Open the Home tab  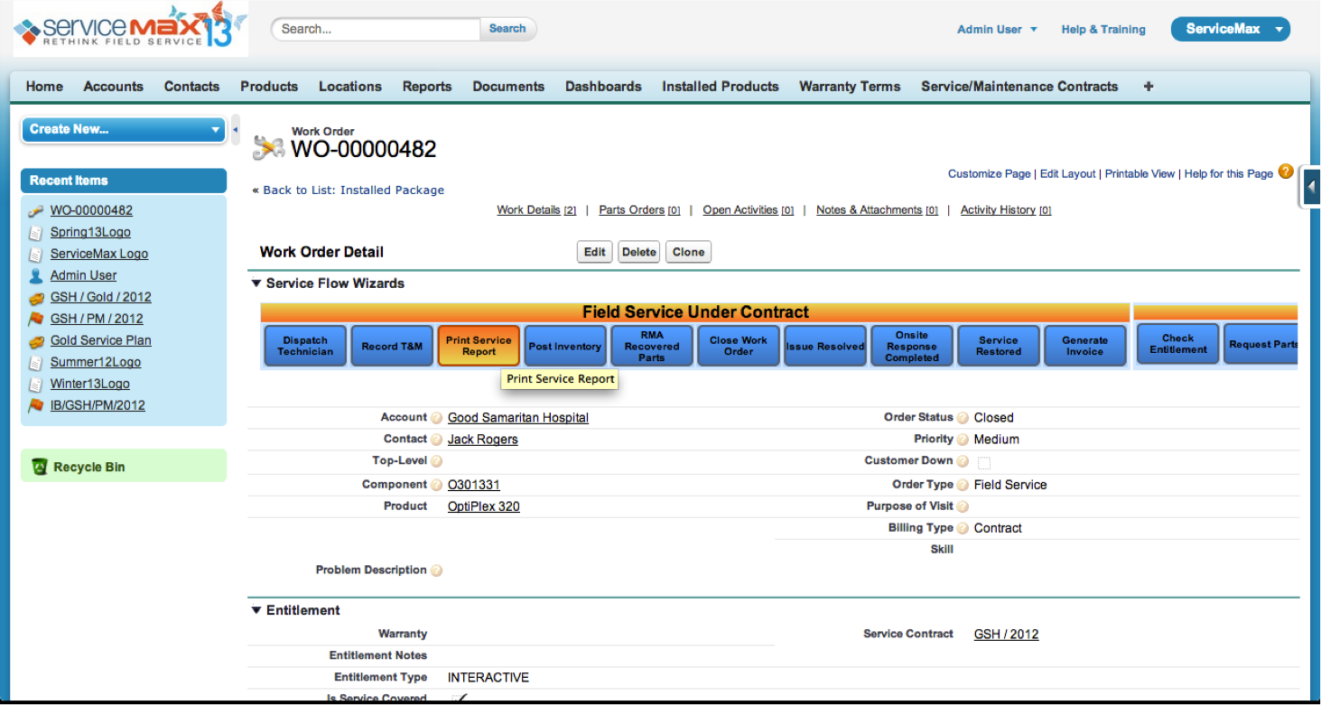tap(44, 87)
